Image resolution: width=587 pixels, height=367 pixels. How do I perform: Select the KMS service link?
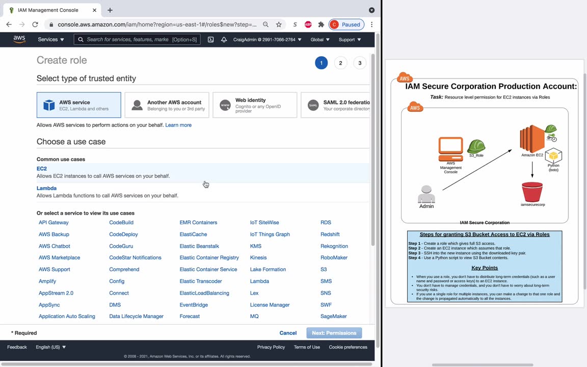(x=256, y=246)
